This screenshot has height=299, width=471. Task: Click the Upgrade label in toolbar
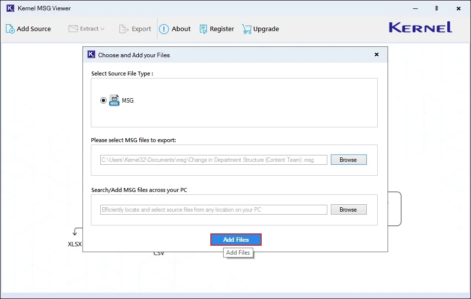tap(266, 29)
